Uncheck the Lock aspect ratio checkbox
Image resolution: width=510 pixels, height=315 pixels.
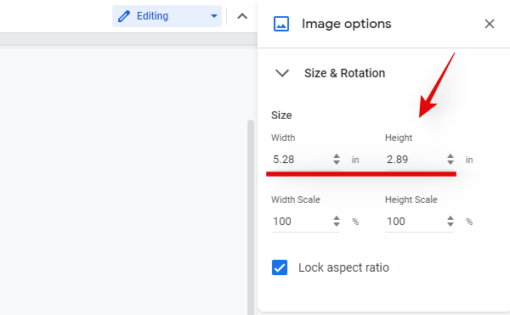coord(280,267)
